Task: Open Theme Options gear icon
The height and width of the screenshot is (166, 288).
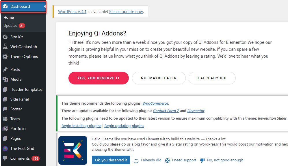Action: click(x=5, y=56)
